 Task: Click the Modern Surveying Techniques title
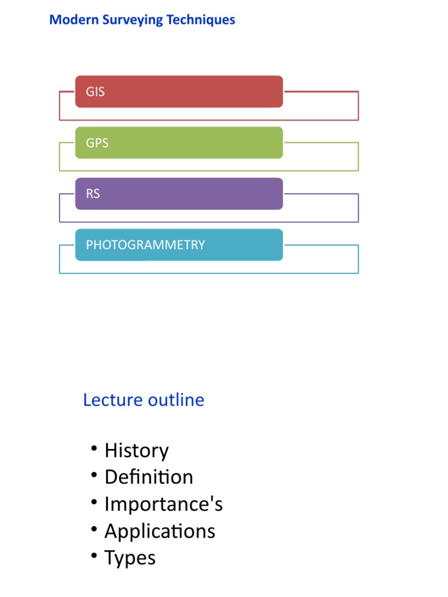[142, 20]
